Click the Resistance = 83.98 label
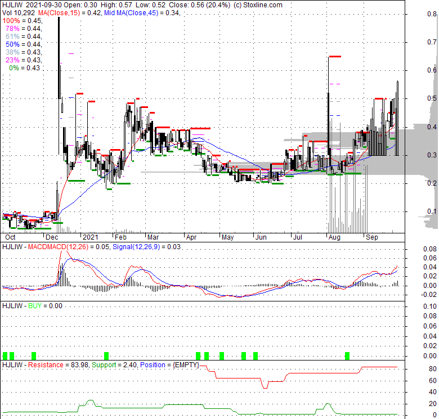This screenshot has width=439, height=419. pos(58,365)
